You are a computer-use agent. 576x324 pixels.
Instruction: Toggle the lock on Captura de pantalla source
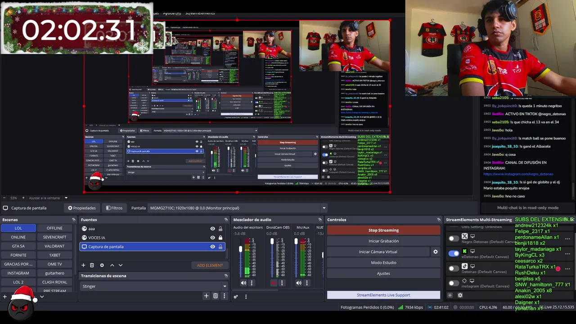[x=220, y=247]
